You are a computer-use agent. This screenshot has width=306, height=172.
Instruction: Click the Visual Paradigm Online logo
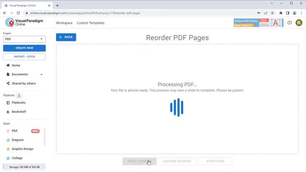24,22
